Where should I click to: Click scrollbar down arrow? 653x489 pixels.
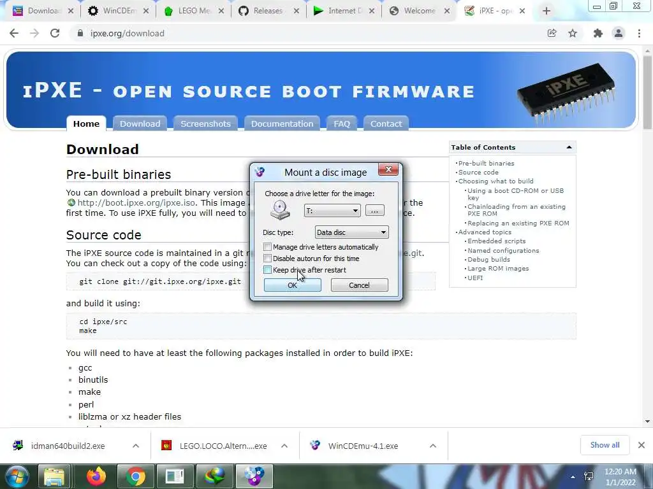647,422
